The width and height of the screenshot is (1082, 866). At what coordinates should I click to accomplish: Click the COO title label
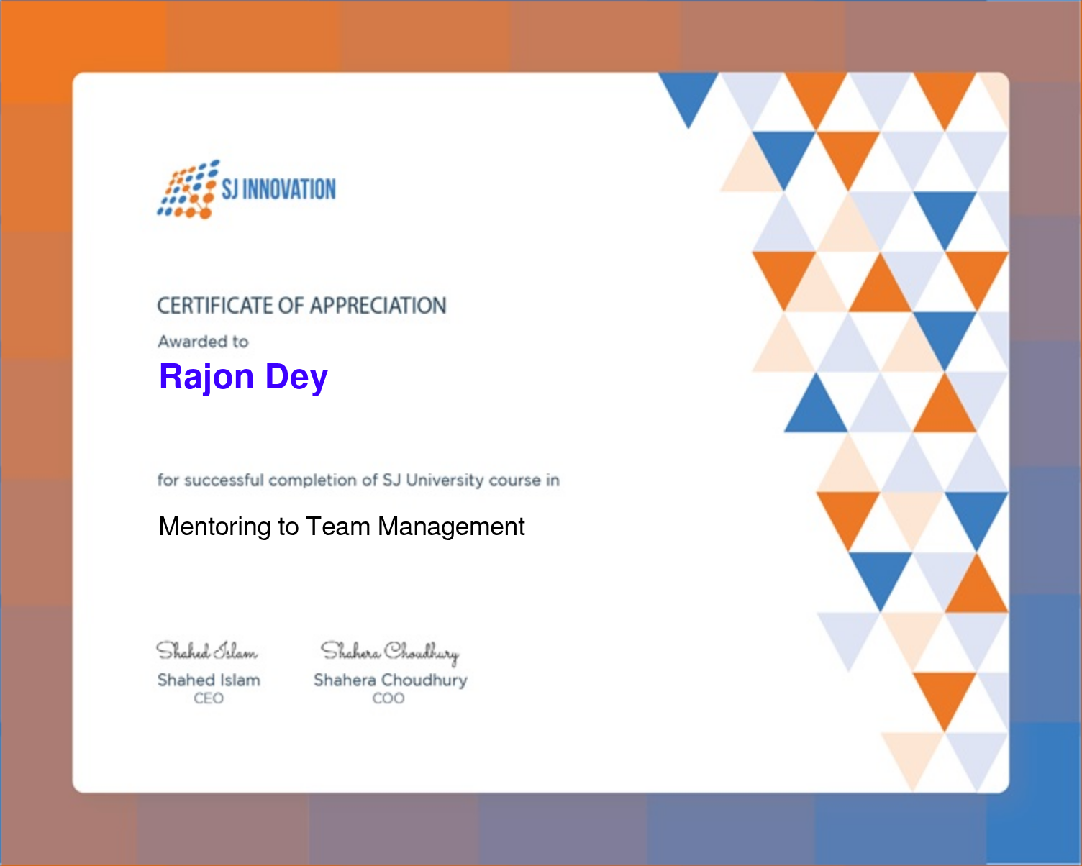(x=388, y=698)
